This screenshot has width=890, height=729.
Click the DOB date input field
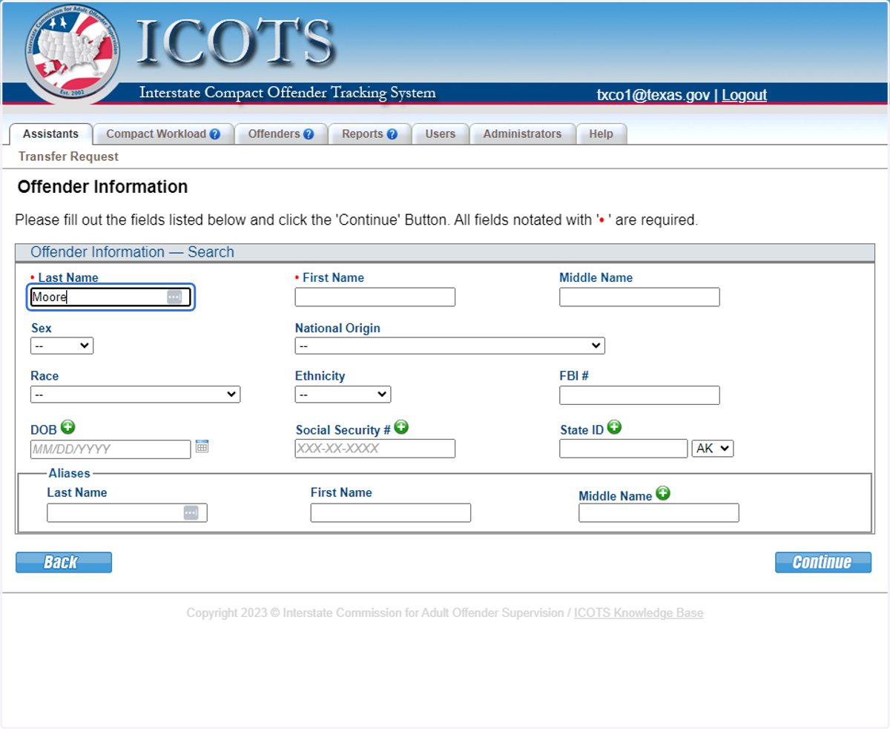click(111, 449)
